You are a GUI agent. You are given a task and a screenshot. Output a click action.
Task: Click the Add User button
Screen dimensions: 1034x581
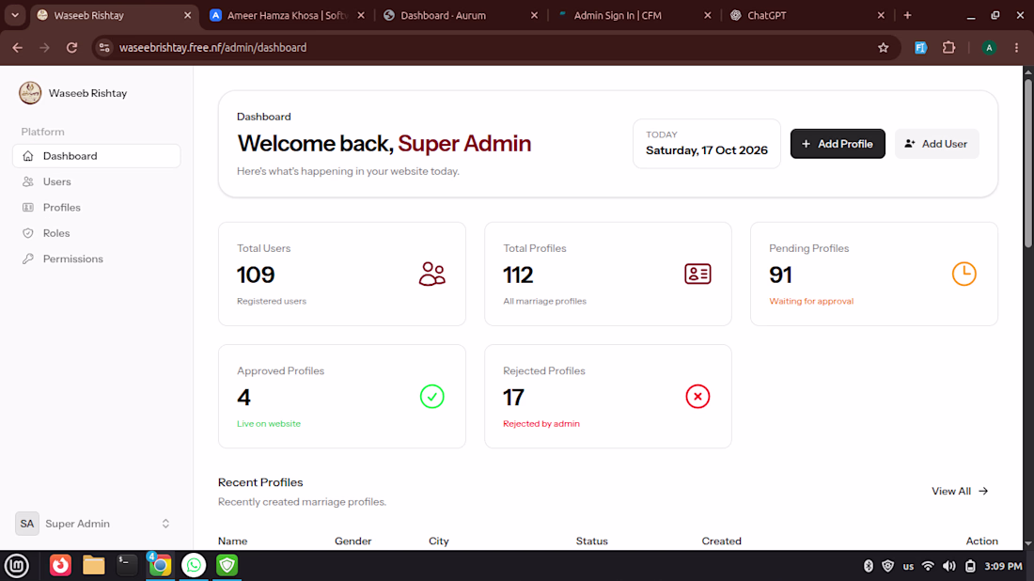point(936,144)
